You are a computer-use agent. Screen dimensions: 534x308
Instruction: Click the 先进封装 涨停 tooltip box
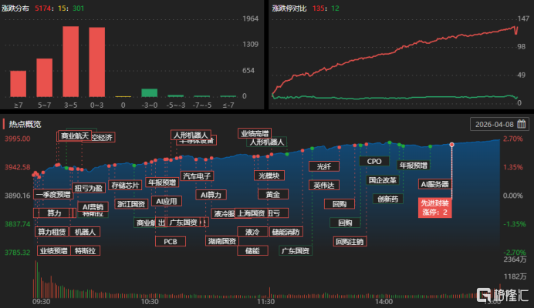435,207
